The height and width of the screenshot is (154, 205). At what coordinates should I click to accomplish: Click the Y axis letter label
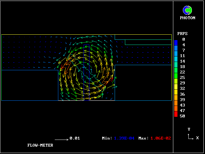(189, 129)
